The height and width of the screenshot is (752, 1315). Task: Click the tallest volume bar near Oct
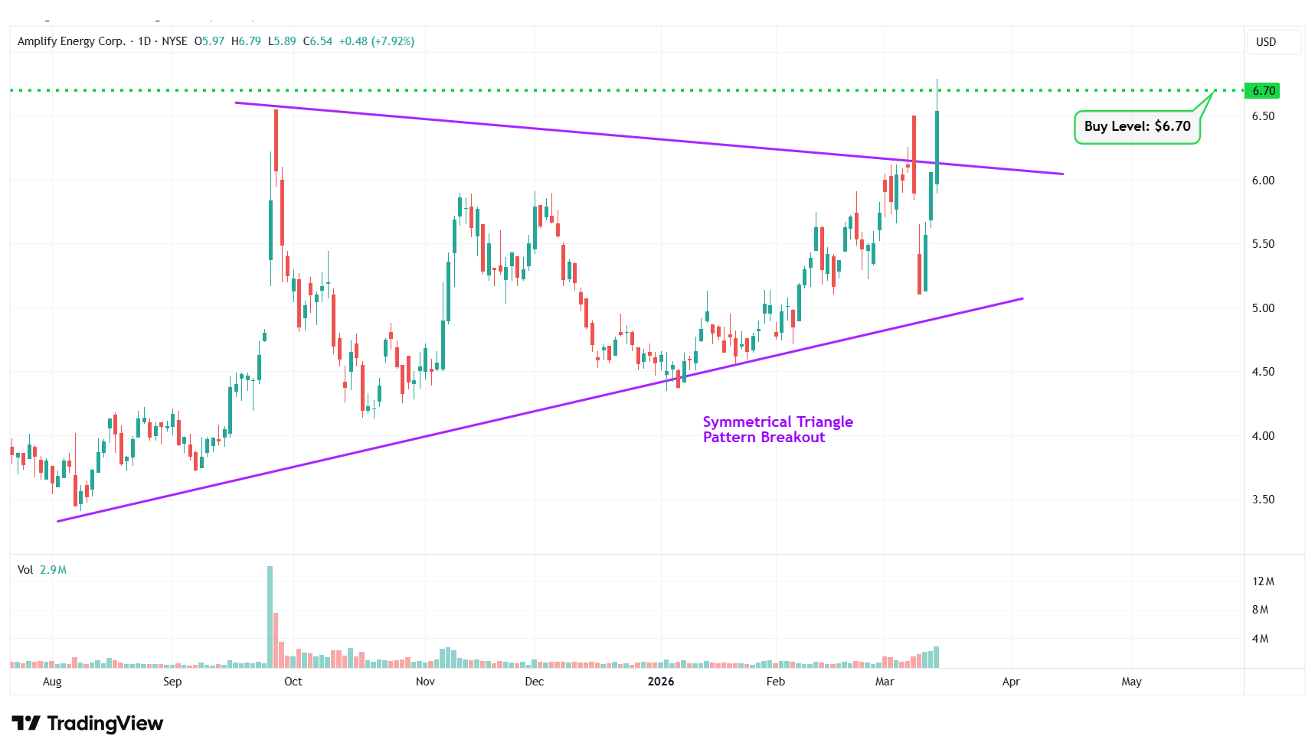(270, 616)
